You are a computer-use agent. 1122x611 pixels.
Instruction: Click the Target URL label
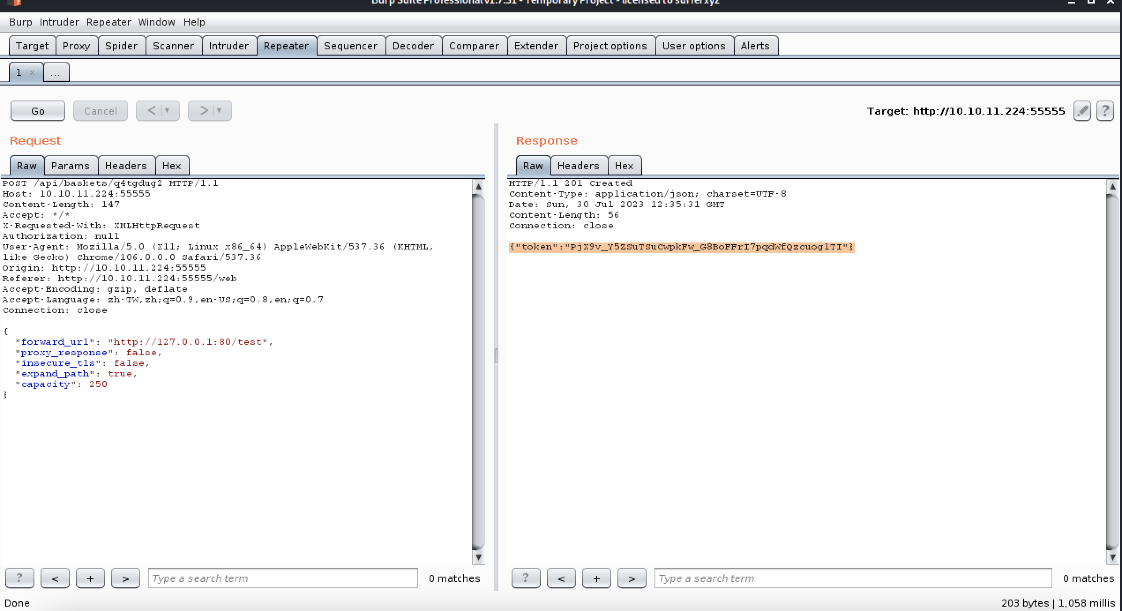click(966, 111)
